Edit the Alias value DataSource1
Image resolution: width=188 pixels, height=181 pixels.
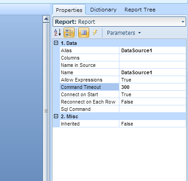coord(152,50)
